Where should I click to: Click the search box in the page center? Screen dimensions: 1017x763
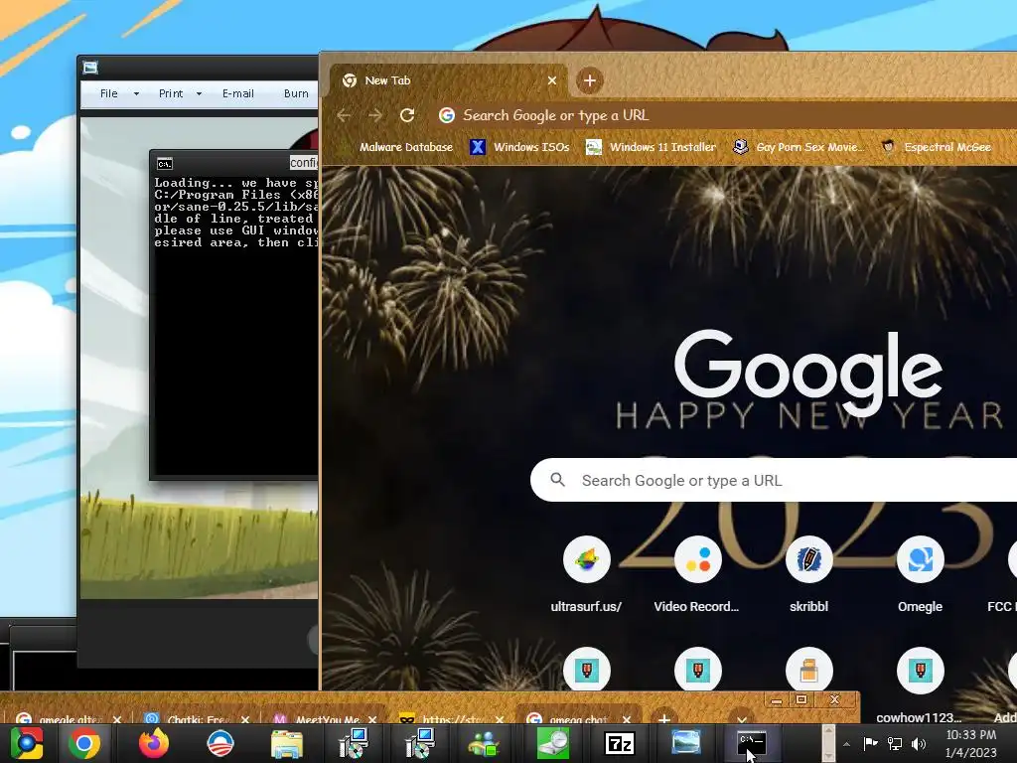[x=773, y=480]
